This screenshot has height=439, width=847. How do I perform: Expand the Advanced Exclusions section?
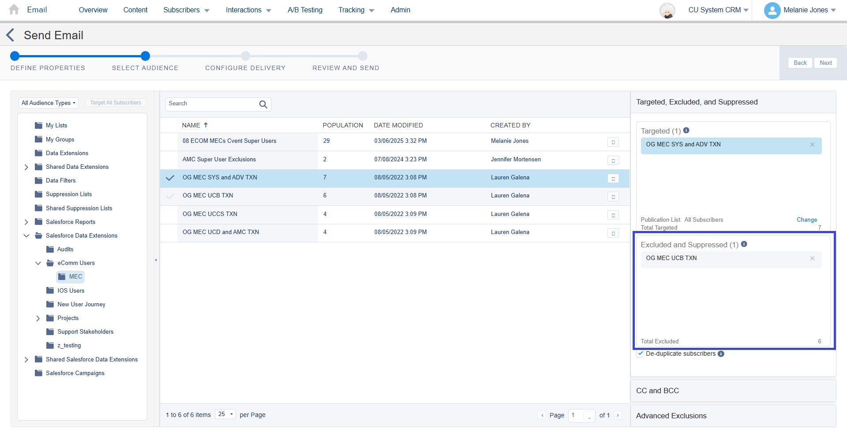click(x=733, y=416)
